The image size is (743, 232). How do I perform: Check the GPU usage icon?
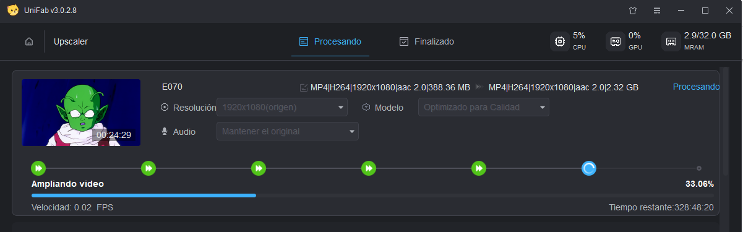(x=616, y=41)
